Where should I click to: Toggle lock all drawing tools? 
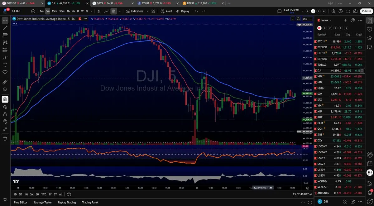5,114
